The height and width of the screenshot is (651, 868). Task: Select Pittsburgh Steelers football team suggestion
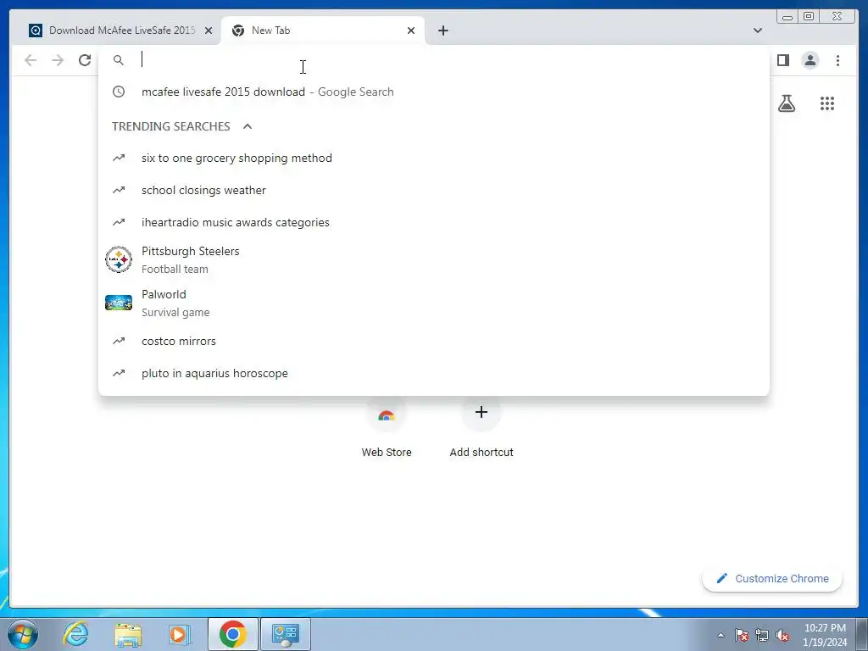(433, 259)
